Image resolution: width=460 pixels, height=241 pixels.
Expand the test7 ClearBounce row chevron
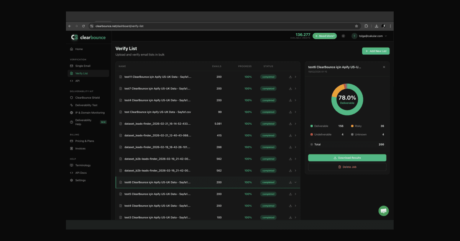[x=296, y=89]
